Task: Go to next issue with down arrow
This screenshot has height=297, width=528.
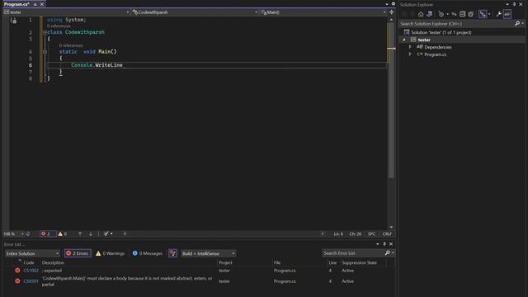Action: pos(90,233)
